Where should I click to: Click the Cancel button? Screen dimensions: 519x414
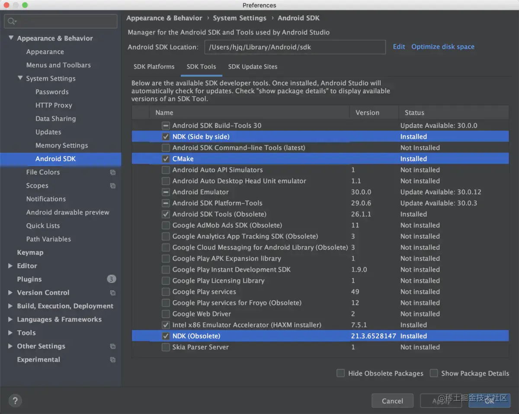392,401
